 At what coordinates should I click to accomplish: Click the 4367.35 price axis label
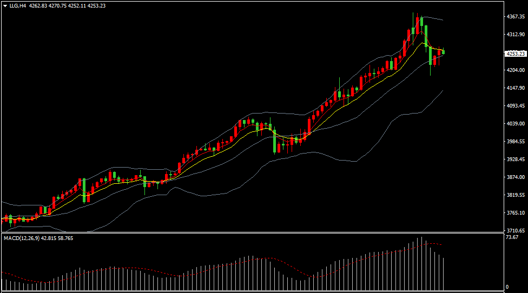click(x=515, y=17)
